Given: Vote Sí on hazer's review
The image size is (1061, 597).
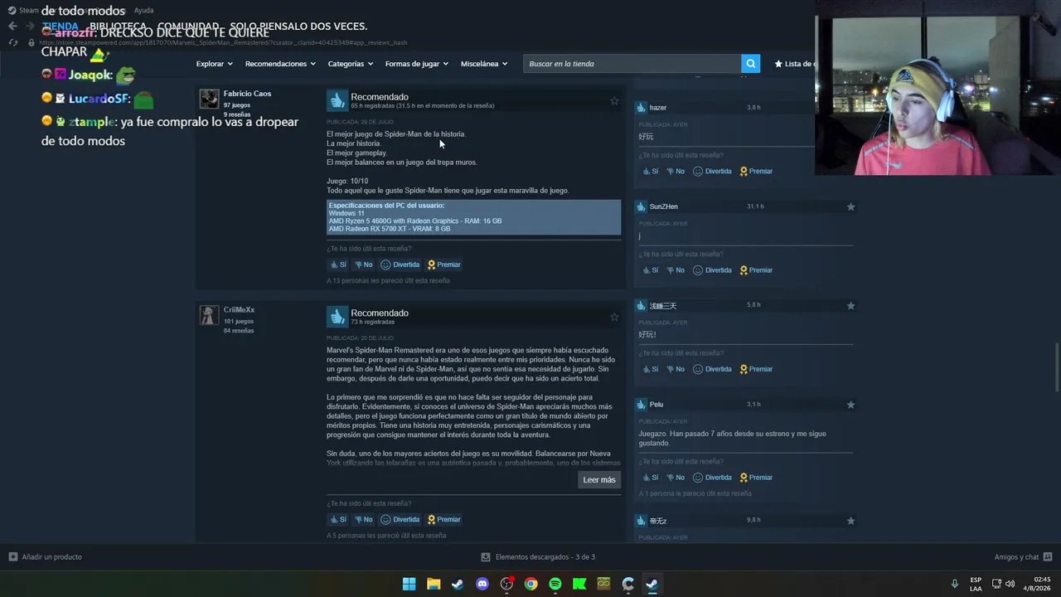Looking at the screenshot, I should pos(651,172).
